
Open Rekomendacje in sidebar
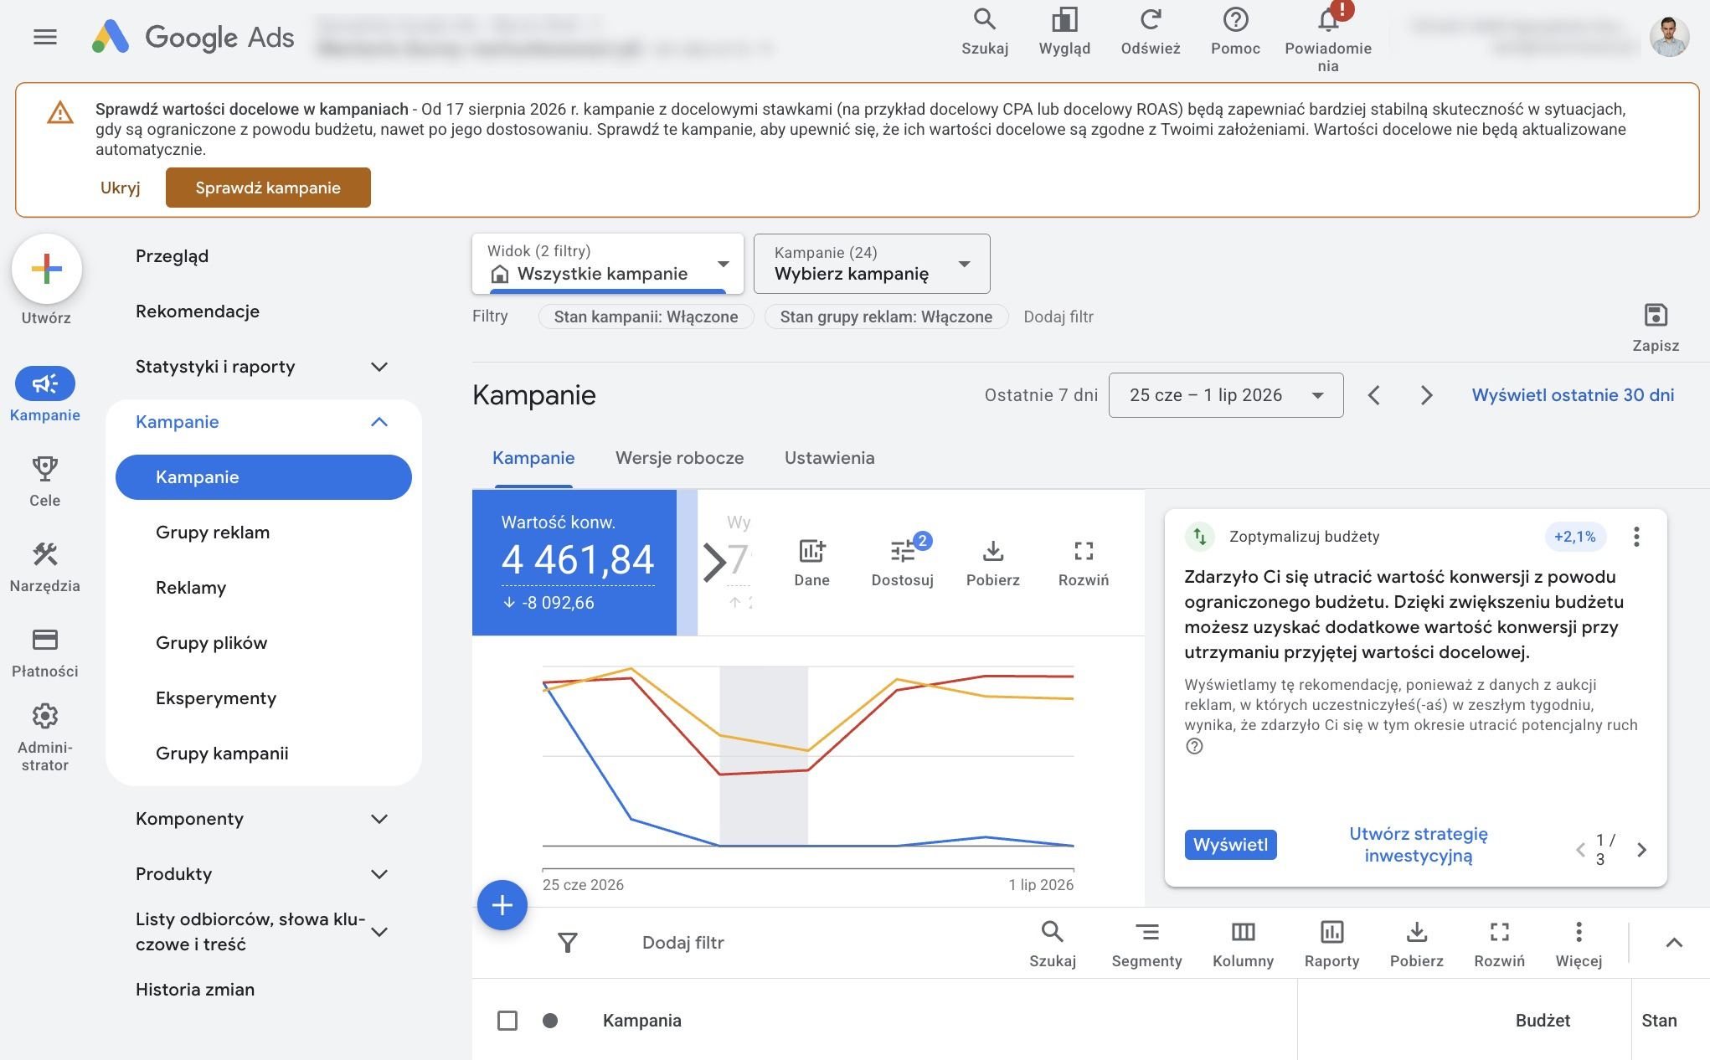198,311
